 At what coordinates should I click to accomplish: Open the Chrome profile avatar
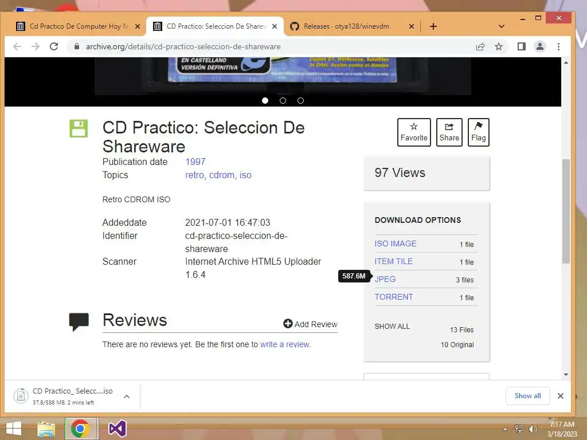click(x=540, y=46)
